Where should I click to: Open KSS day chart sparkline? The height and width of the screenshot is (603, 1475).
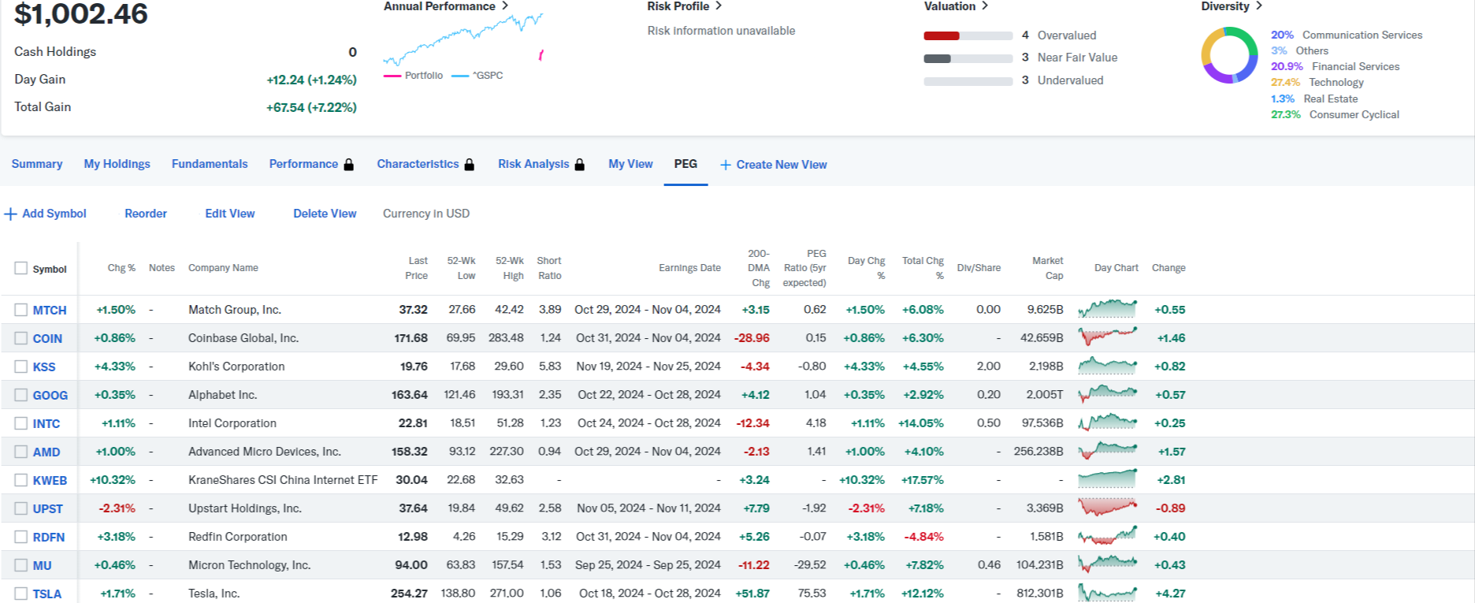[1108, 366]
